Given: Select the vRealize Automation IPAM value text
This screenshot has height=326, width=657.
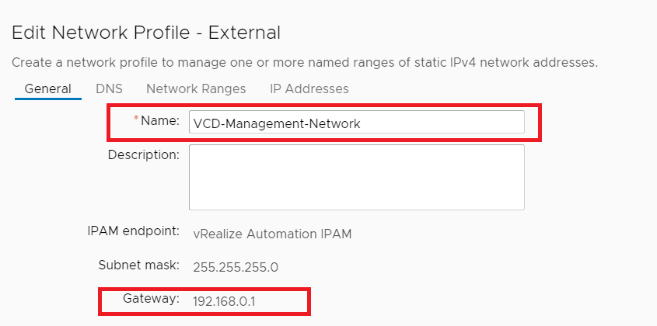Looking at the screenshot, I should (x=272, y=234).
